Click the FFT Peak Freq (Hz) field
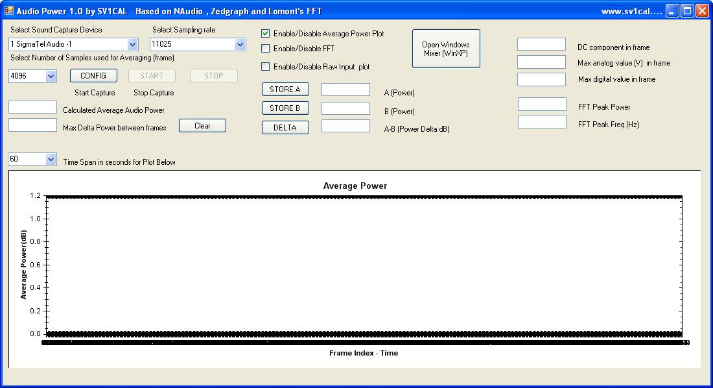 click(542, 122)
